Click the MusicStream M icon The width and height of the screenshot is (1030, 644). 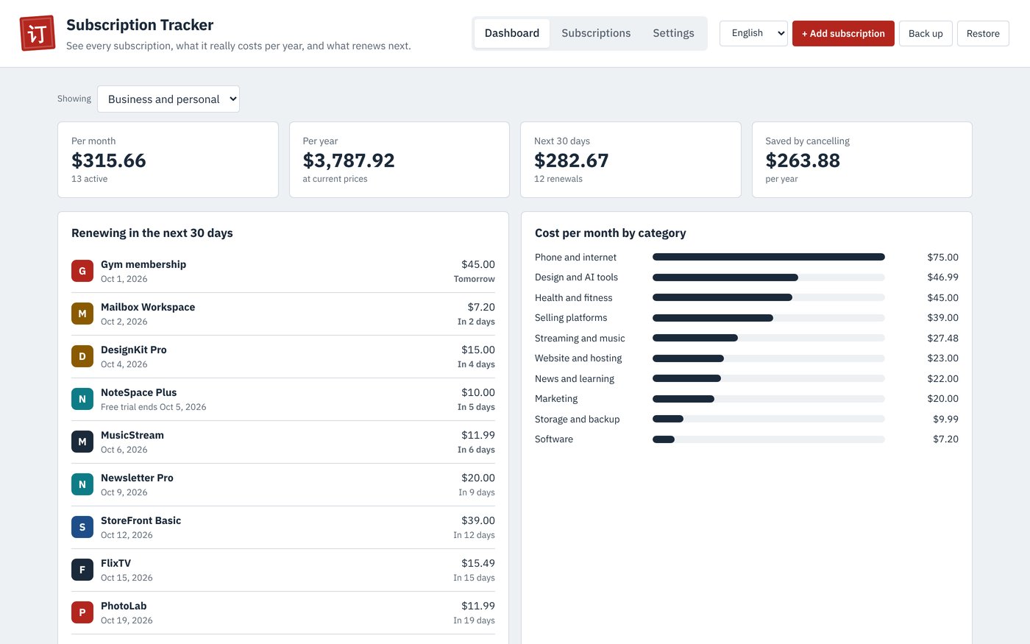82,442
